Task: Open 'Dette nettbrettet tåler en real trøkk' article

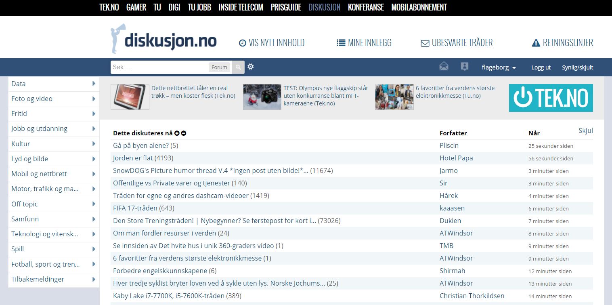Action: (x=193, y=92)
